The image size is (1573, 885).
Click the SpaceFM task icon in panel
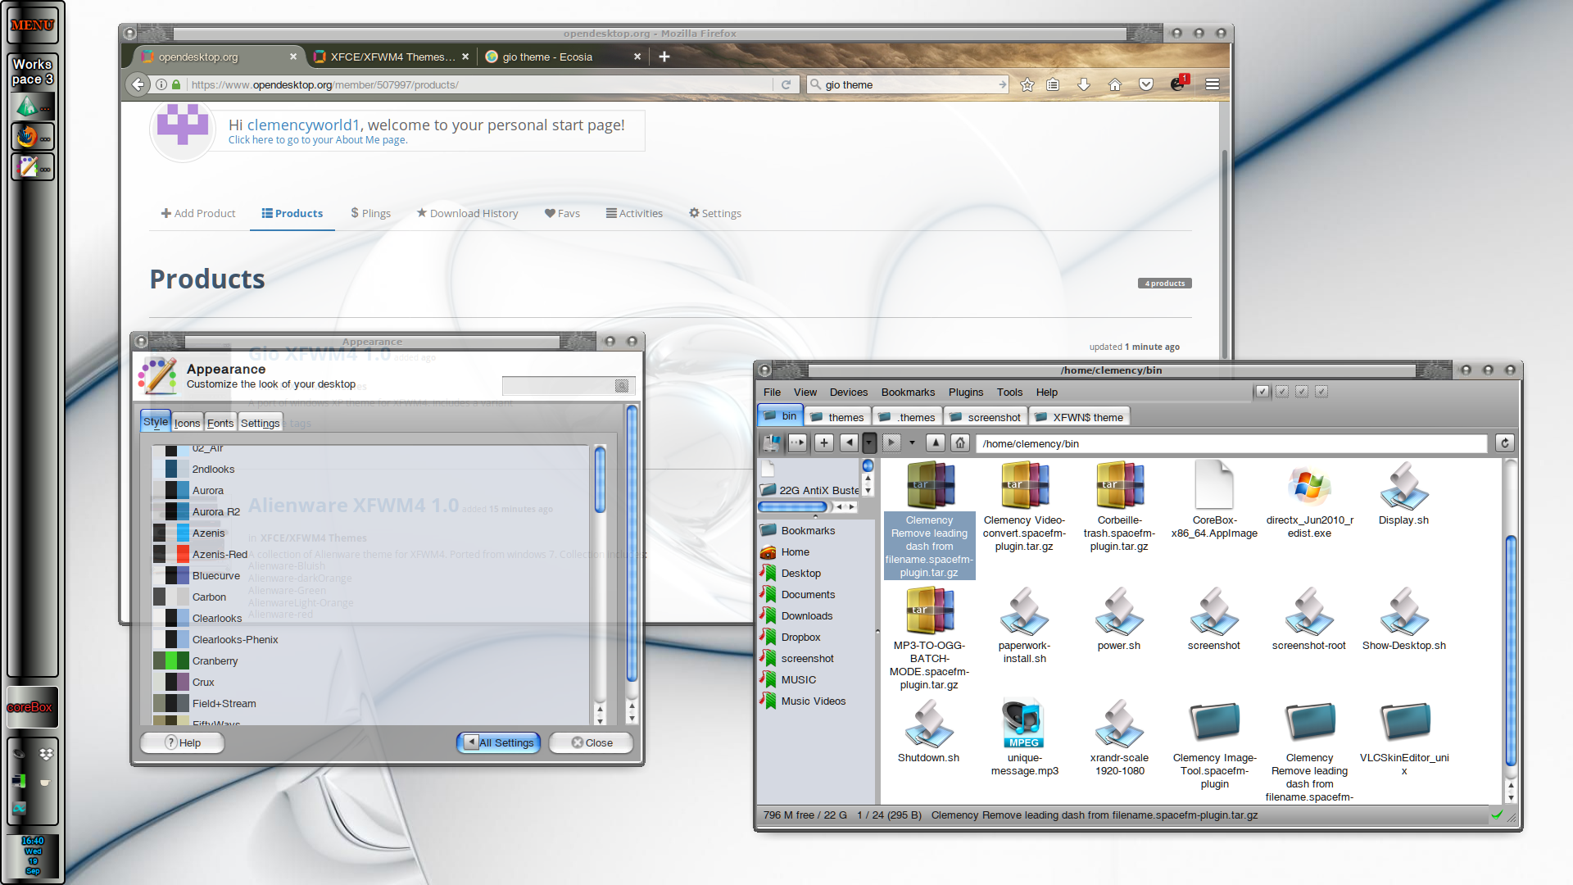tap(33, 107)
